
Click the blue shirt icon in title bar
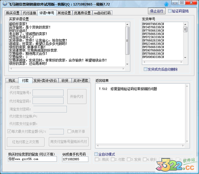[x=166, y=4]
